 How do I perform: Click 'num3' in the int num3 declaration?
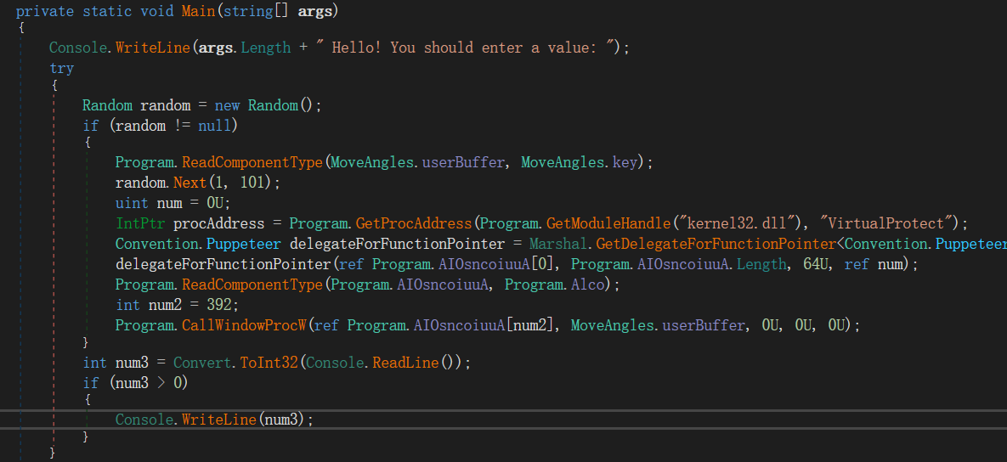coord(132,363)
